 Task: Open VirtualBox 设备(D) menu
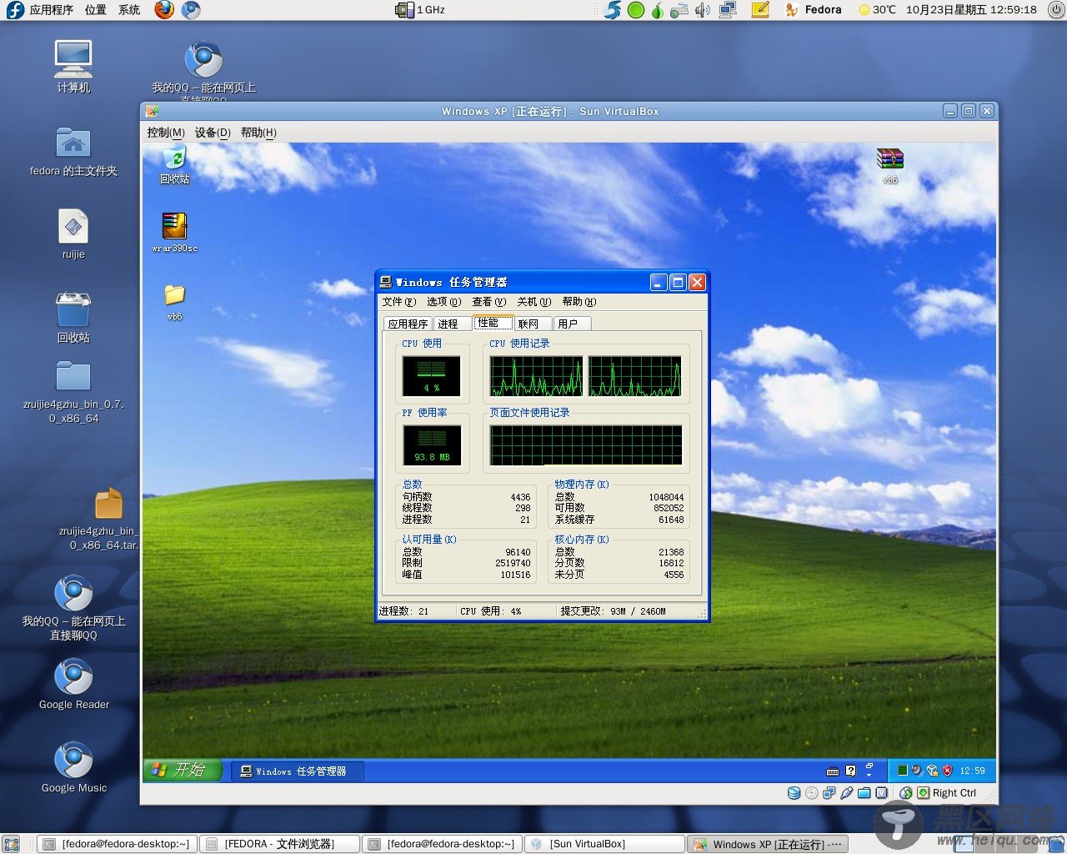click(213, 133)
